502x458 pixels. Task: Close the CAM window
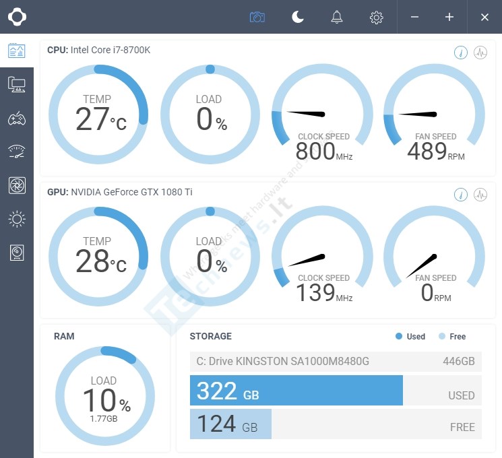[x=484, y=17]
